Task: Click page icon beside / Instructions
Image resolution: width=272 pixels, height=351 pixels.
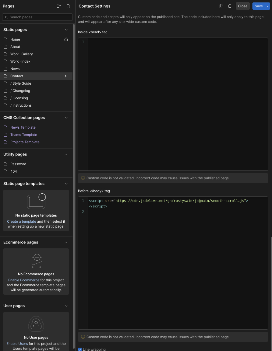Action: (5, 105)
